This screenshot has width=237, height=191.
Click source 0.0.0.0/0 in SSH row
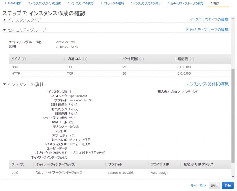click(184, 67)
